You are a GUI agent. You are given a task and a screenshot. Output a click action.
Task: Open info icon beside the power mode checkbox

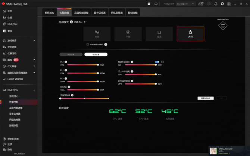click(106, 45)
